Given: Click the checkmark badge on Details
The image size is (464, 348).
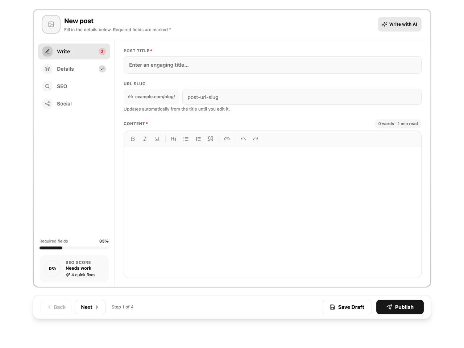Looking at the screenshot, I should click(x=102, y=69).
